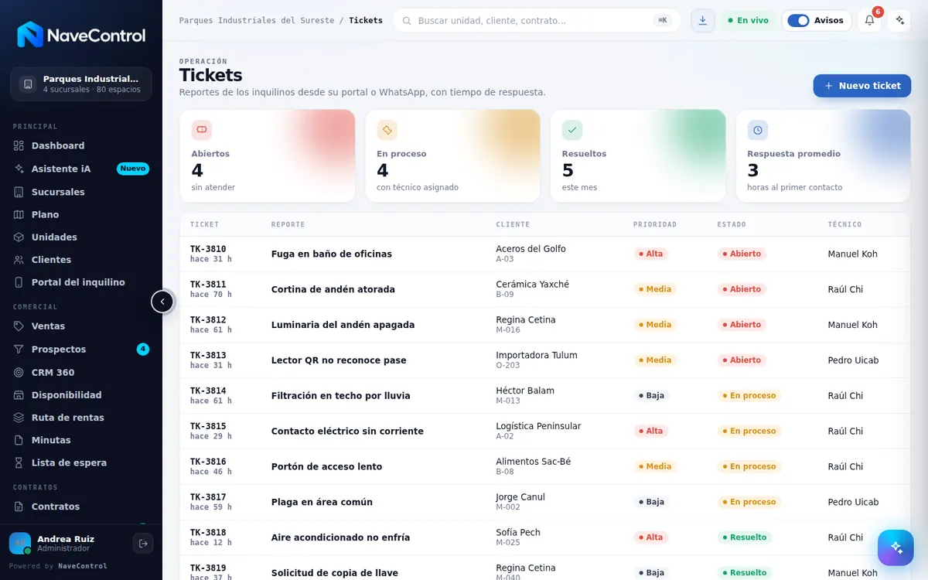The width and height of the screenshot is (928, 580).
Task: Open notifications bell with 6 alerts
Action: coord(869,21)
